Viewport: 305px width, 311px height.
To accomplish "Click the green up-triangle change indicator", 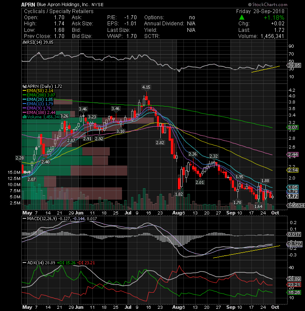I will pos(242,17).
